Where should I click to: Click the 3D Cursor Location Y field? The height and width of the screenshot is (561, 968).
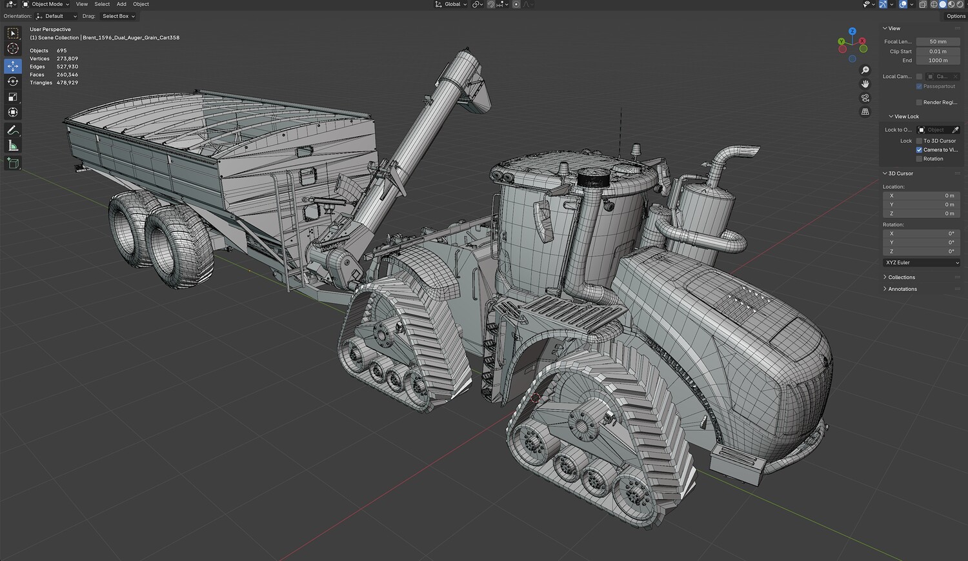click(922, 204)
